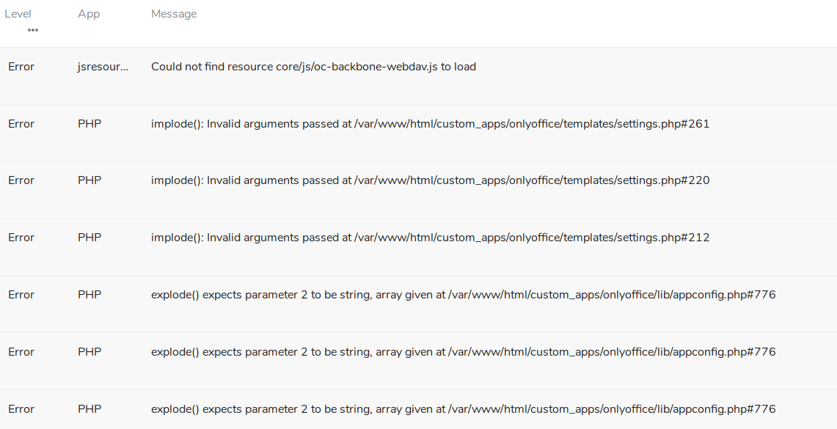Click the Message column header
The height and width of the screenshot is (429, 837).
(174, 14)
